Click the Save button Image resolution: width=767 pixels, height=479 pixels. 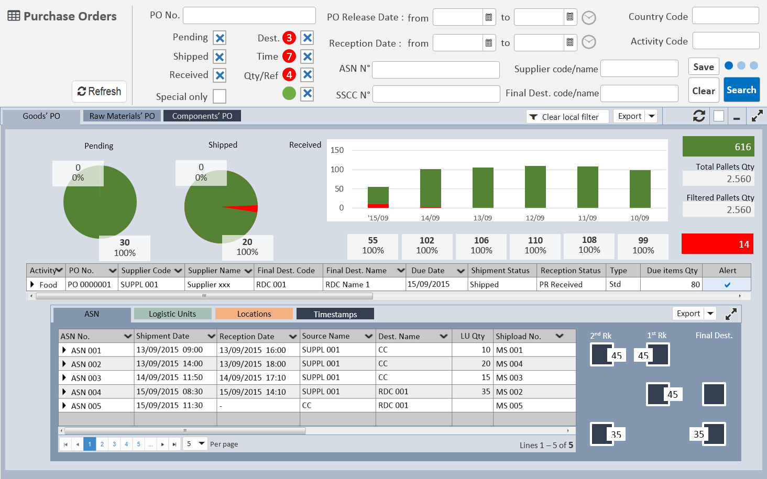pyautogui.click(x=704, y=67)
